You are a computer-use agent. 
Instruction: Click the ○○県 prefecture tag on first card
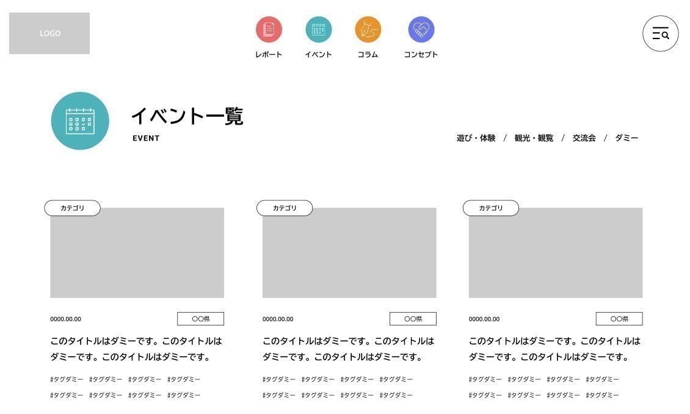click(x=200, y=319)
